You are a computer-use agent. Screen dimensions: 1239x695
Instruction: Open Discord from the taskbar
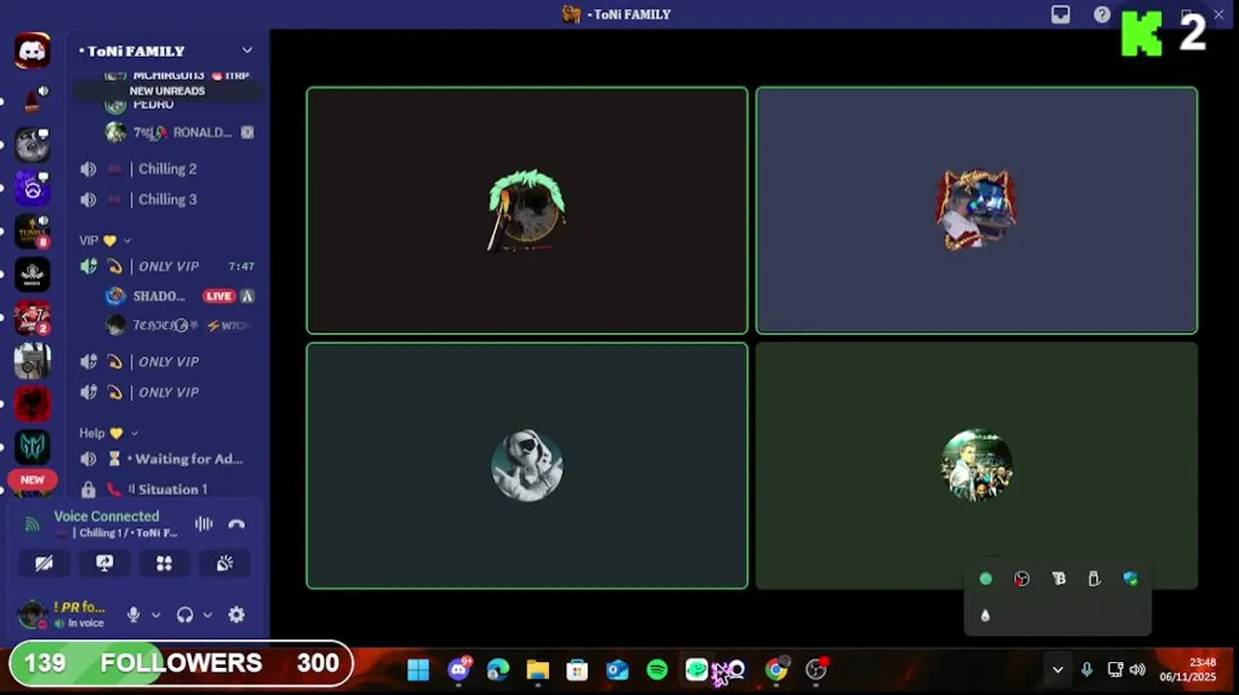pos(459,670)
